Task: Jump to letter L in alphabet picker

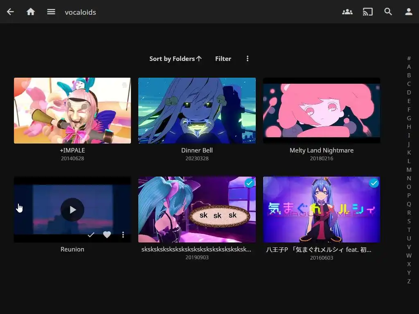Action: [409, 161]
